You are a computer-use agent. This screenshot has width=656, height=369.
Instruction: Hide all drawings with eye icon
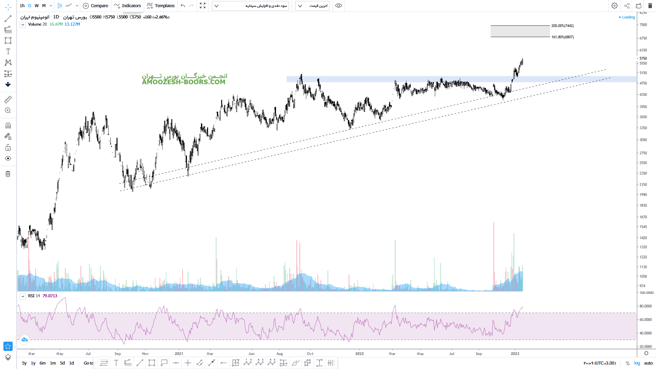[x=8, y=159]
